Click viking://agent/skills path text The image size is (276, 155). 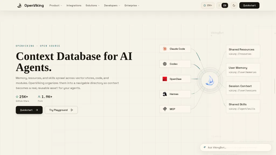tap(242, 109)
